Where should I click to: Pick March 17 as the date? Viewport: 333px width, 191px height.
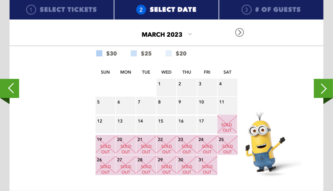point(207,124)
